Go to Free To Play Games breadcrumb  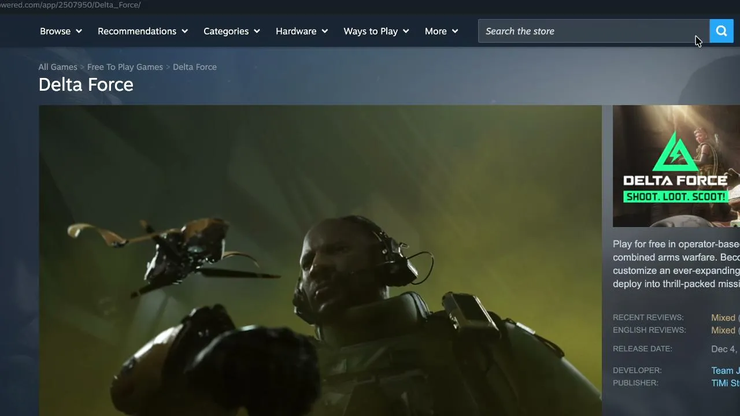[x=125, y=67]
